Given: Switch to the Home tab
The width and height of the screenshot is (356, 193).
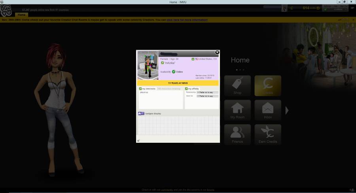Looking at the screenshot, I should pos(22,15).
